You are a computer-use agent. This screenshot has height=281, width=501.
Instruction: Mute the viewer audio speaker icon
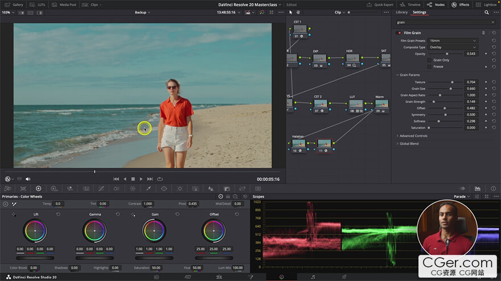click(28, 179)
